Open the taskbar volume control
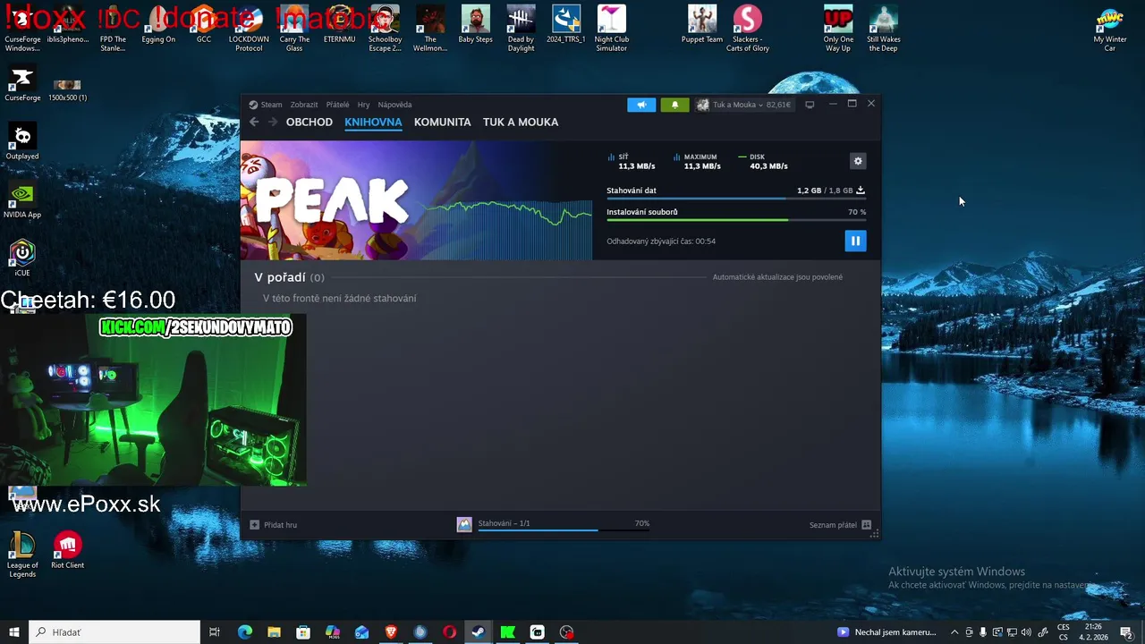This screenshot has height=644, width=1145. pyautogui.click(x=1026, y=632)
